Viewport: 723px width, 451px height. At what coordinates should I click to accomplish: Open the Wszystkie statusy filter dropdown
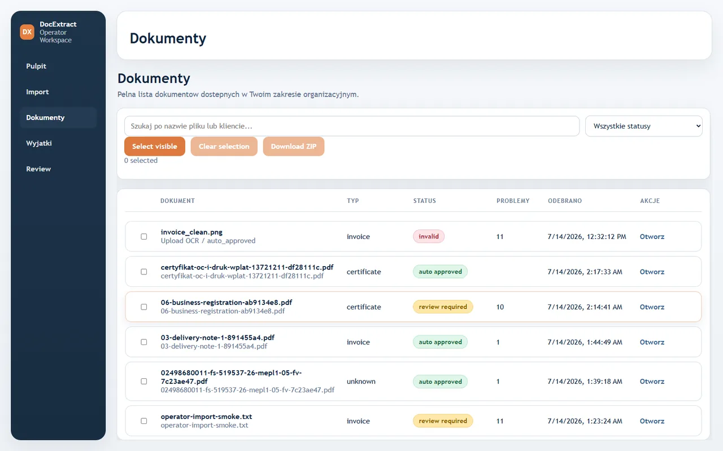[644, 126]
